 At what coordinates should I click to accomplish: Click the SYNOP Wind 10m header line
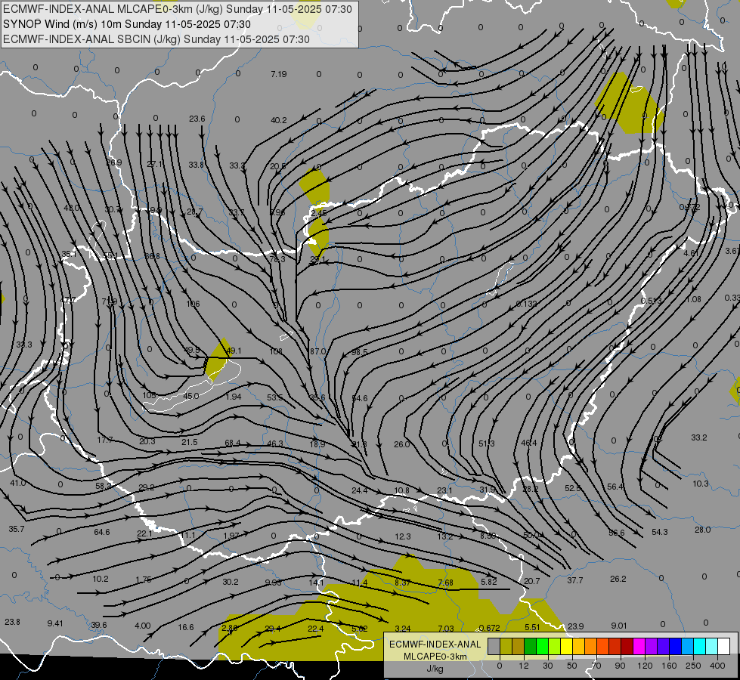tap(127, 24)
